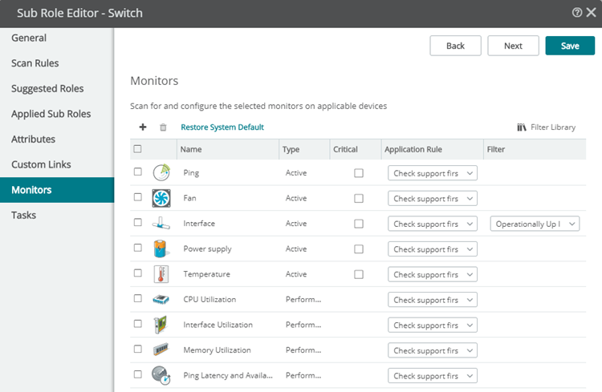Click Restore System Default link
Screen dimensions: 602x392
(x=222, y=127)
